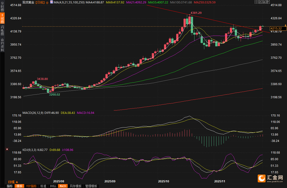287x188 pixels.
Task: Click the J:108.96 value
Action: coord(68,150)
